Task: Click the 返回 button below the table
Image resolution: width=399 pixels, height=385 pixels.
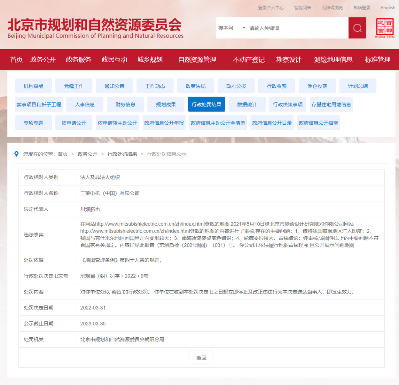Action: [201, 358]
